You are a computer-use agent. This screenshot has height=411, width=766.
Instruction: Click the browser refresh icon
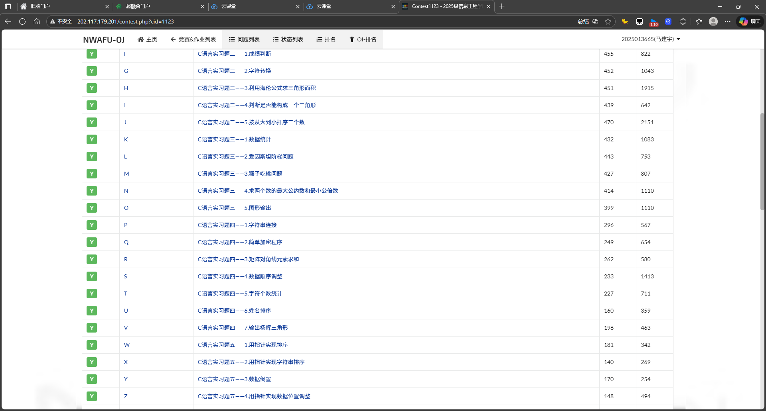[22, 22]
